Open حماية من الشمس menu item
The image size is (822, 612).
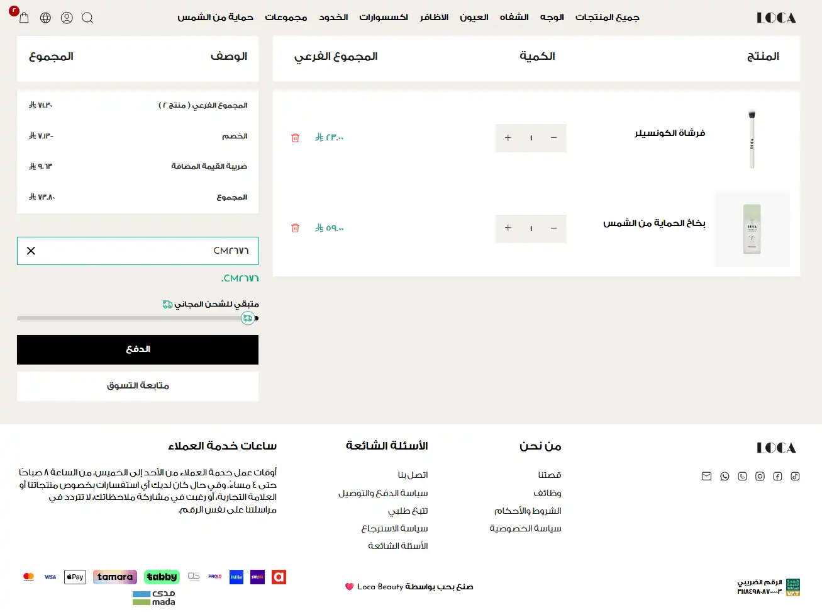point(215,18)
